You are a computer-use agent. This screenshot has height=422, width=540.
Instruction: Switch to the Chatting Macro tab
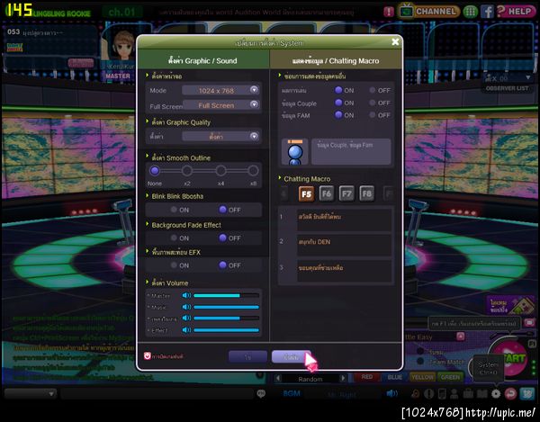(336, 60)
